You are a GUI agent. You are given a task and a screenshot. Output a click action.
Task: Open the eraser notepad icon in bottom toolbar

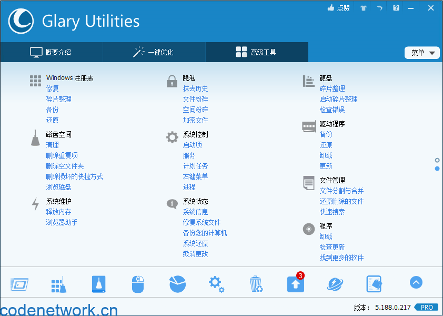374,284
